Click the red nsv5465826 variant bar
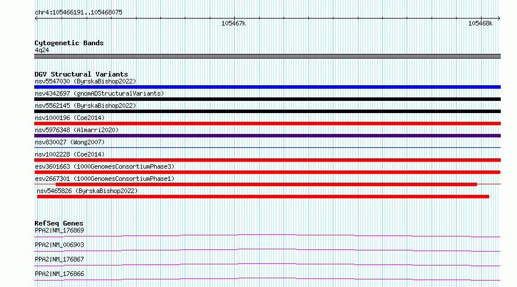 coord(263,197)
